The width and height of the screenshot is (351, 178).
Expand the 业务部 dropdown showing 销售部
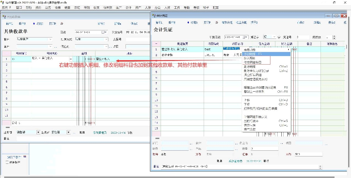tap(38, 132)
